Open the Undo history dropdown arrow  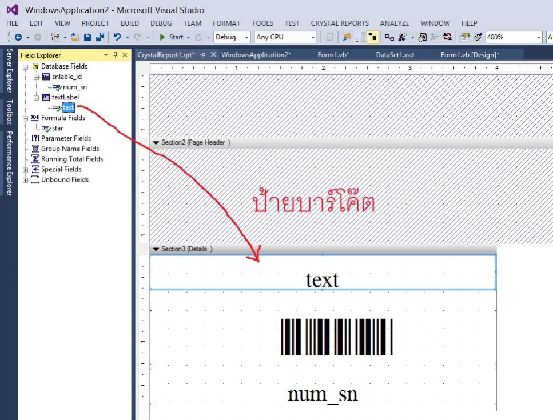pyautogui.click(x=128, y=37)
